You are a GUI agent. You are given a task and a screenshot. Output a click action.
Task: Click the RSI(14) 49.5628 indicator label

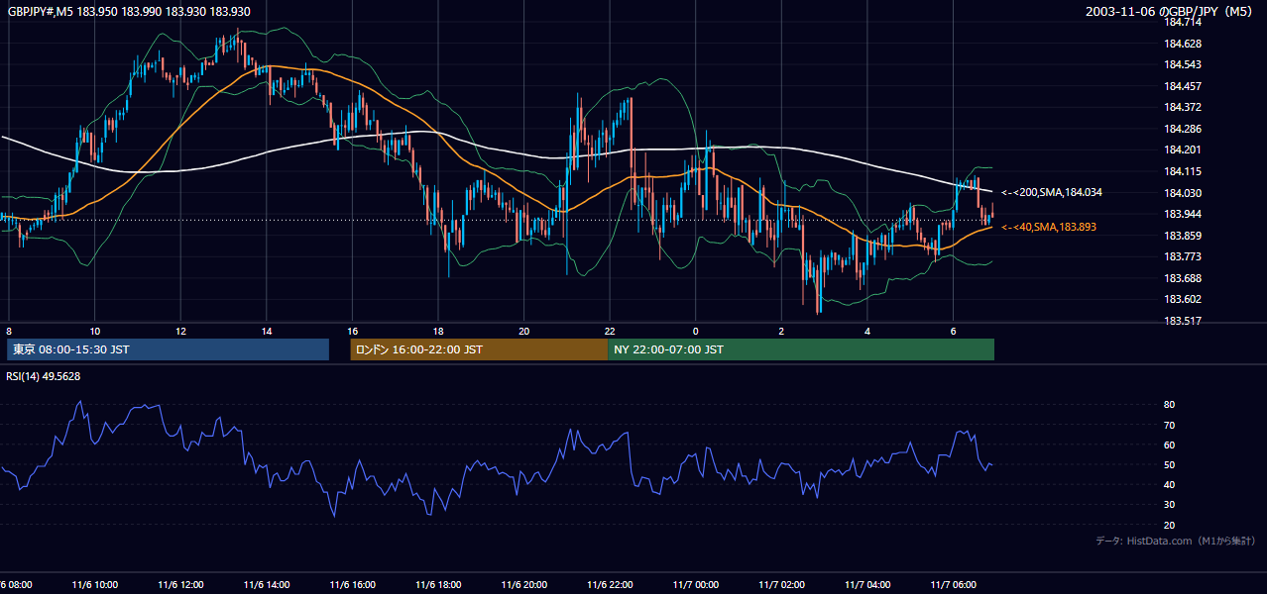tap(44, 376)
